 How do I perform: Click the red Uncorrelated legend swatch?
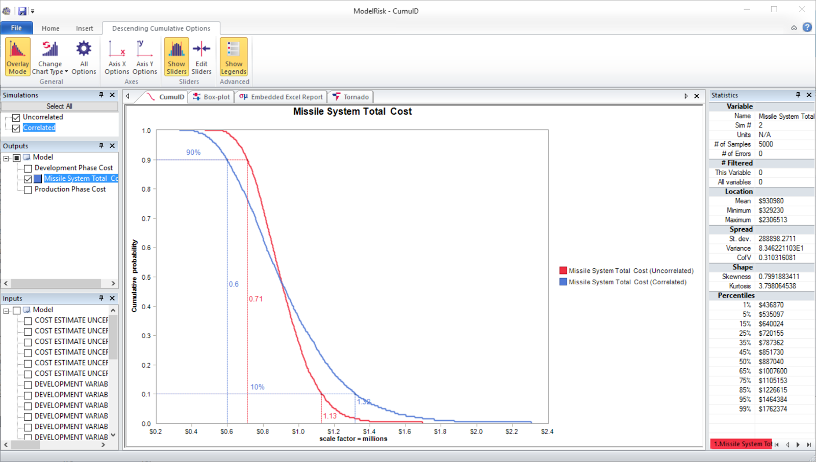tap(563, 270)
